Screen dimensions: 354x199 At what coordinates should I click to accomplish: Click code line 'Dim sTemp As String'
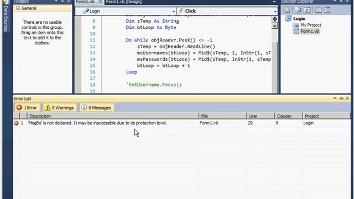click(x=153, y=21)
